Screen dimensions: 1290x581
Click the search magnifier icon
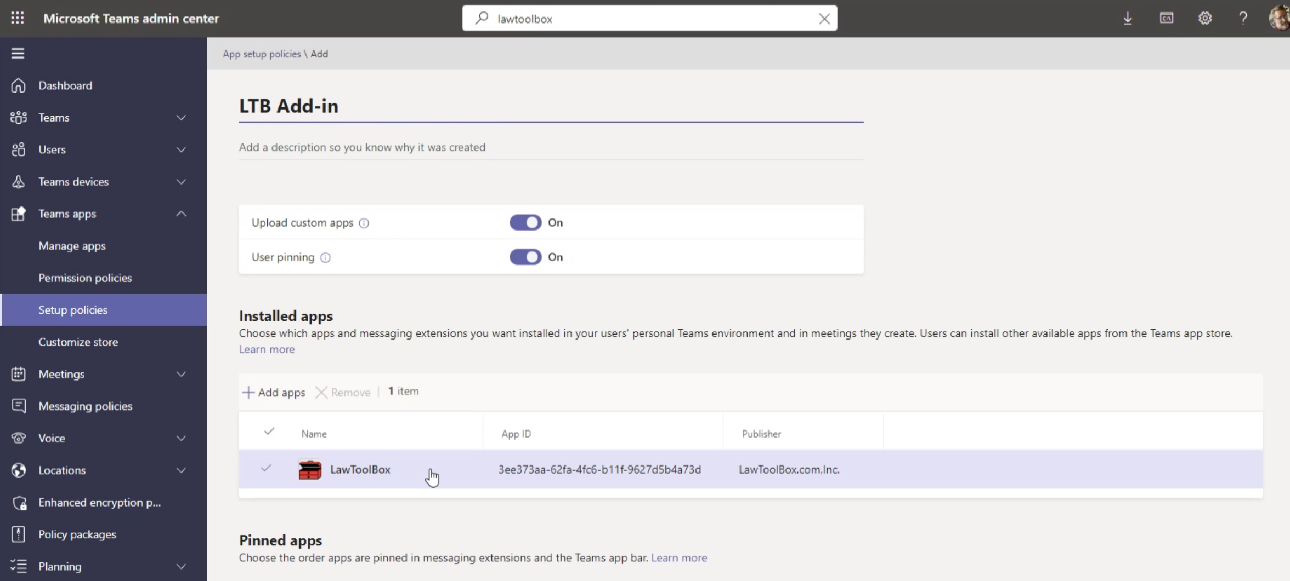pyautogui.click(x=482, y=18)
